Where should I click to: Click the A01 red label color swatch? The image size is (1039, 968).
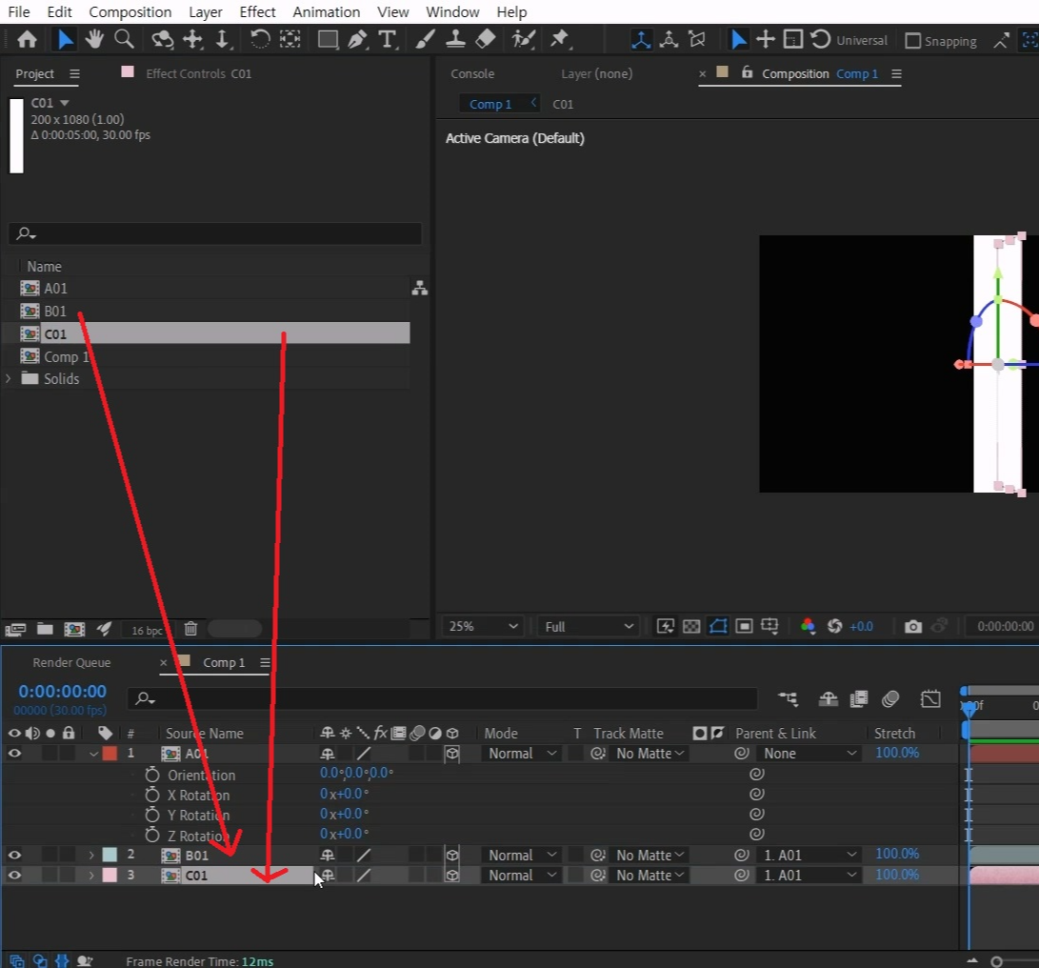click(110, 754)
